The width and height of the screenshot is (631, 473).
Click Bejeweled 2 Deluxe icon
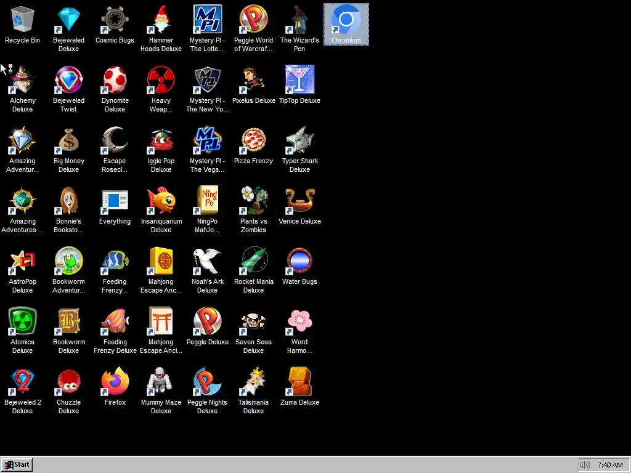[23, 381]
